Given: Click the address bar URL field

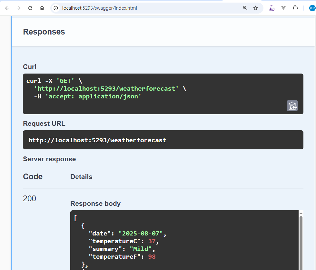Looking at the screenshot, I should tap(145, 8).
